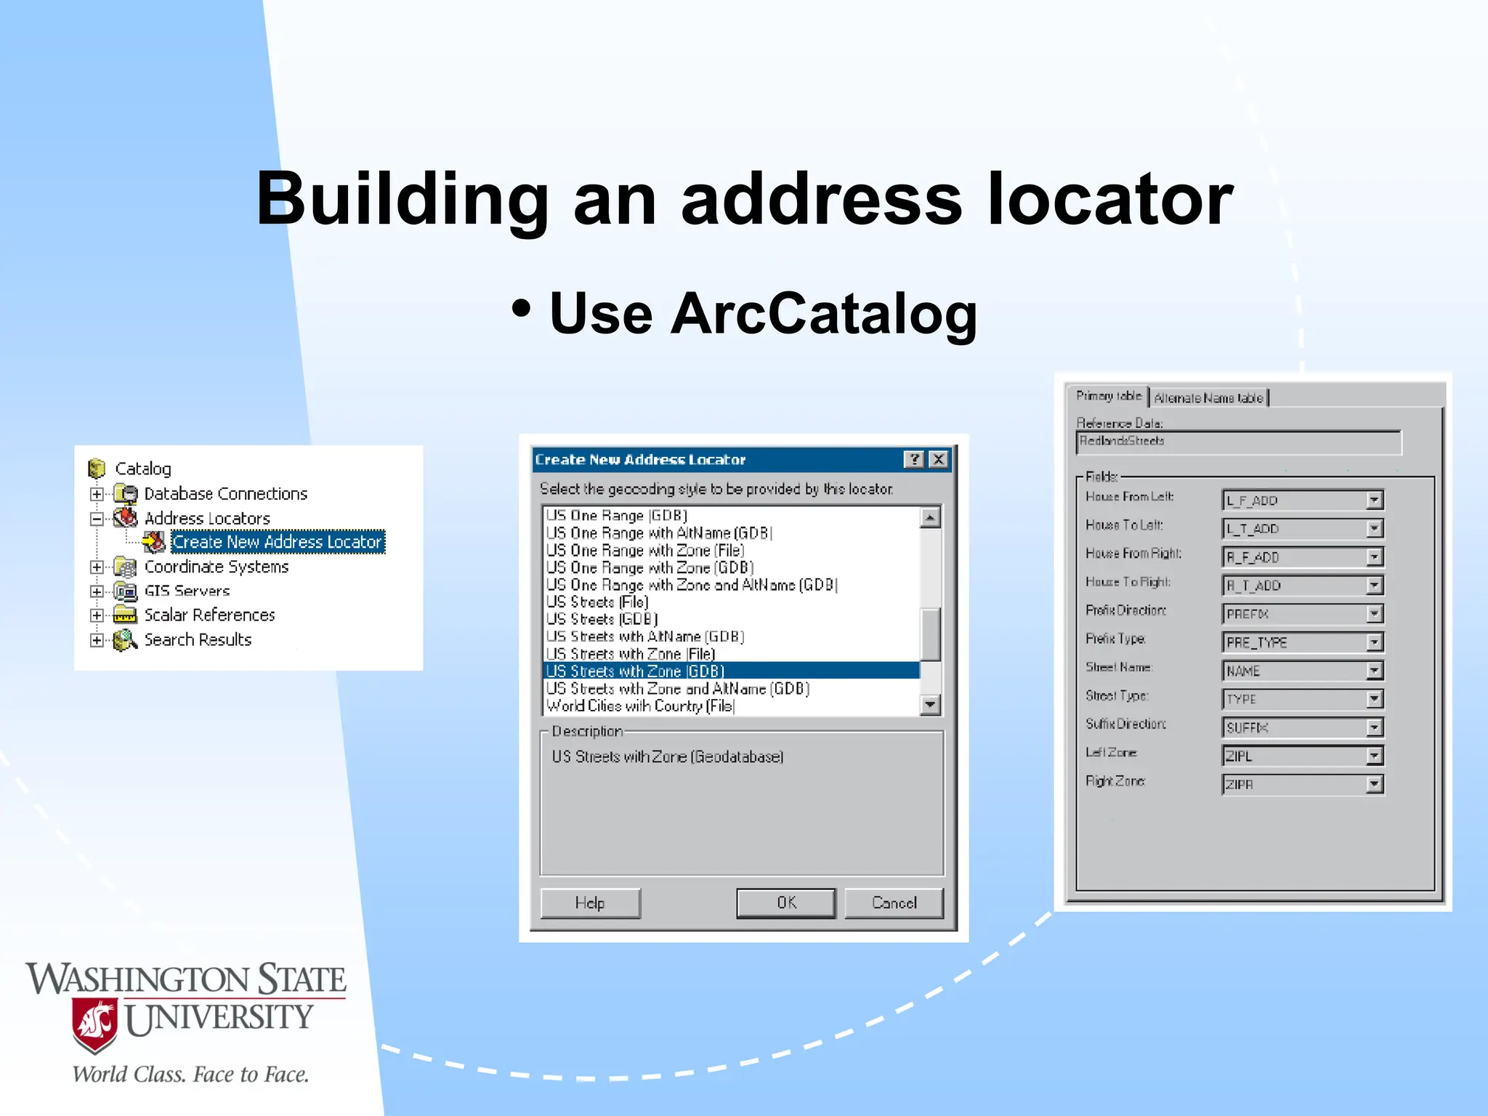Open the Street Type dropdown
Image resolution: width=1488 pixels, height=1116 pixels.
[x=1373, y=699]
